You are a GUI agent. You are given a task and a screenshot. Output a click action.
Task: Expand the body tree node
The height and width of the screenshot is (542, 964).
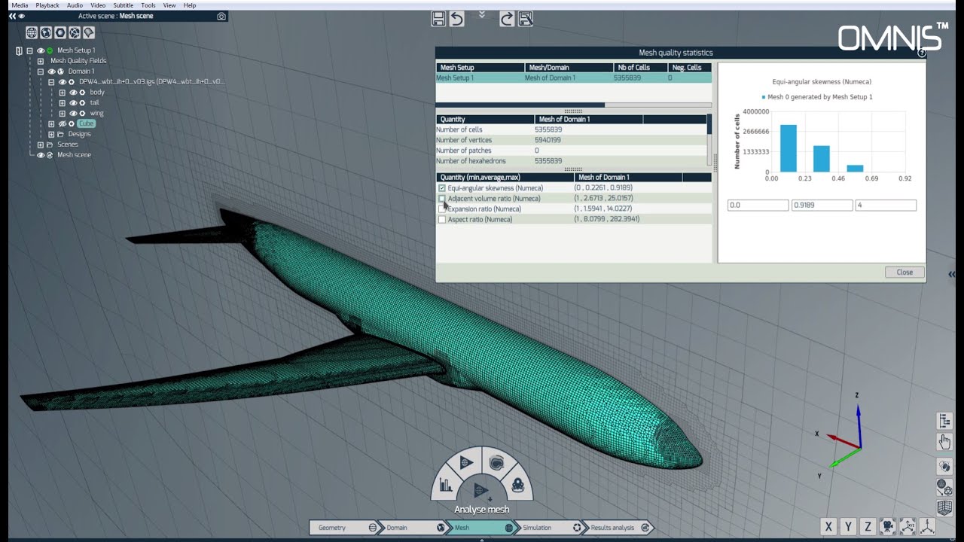point(63,93)
